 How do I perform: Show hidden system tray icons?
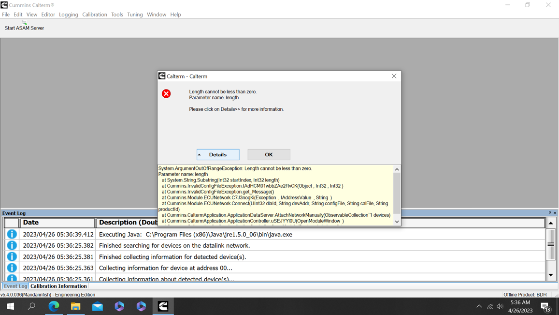tap(479, 306)
